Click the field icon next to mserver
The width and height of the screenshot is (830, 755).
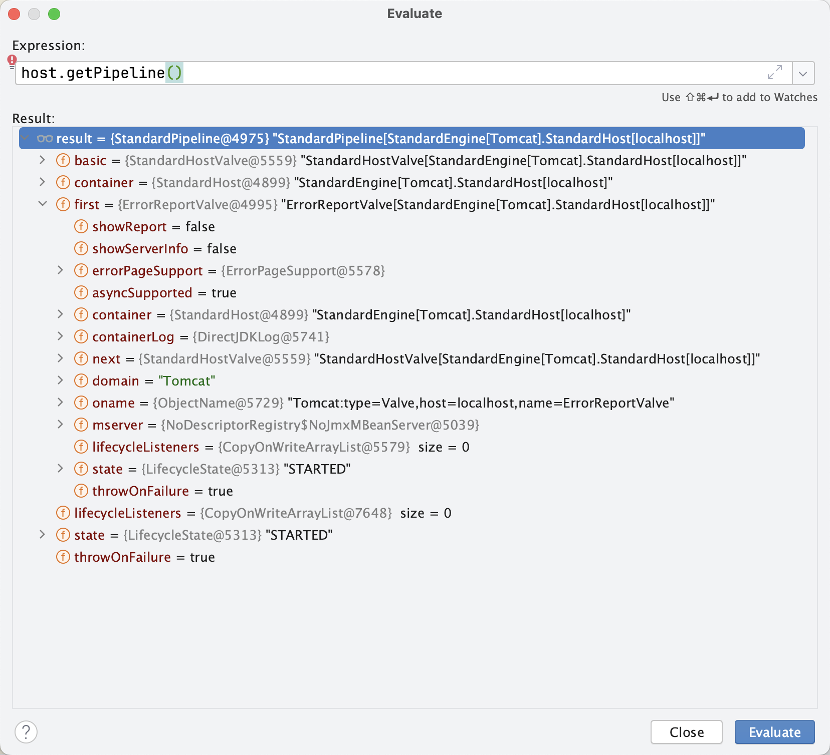81,425
